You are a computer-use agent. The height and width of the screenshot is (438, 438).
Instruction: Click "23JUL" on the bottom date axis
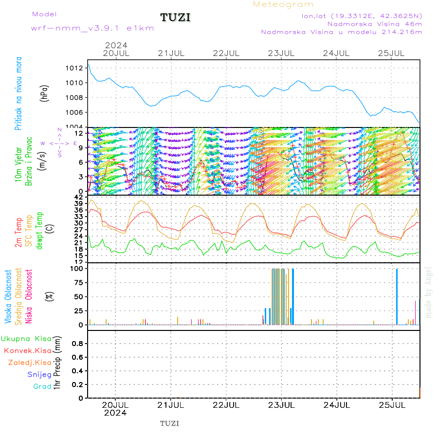(281, 405)
